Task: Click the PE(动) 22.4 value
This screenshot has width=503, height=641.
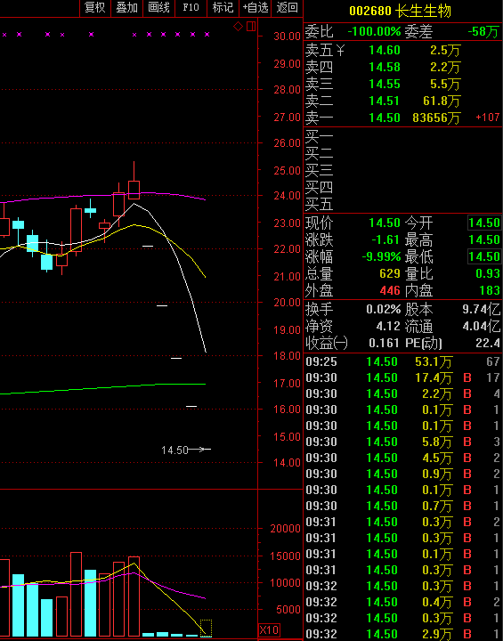Action: (488, 343)
